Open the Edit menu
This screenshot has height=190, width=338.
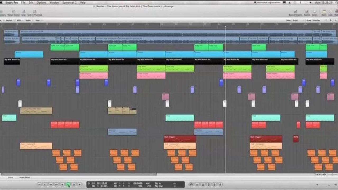tap(31, 2)
